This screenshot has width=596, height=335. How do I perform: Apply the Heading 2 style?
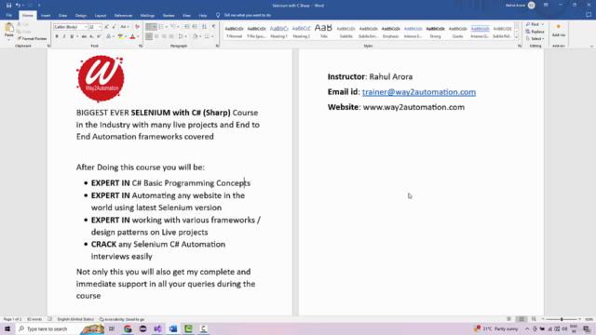(x=301, y=32)
